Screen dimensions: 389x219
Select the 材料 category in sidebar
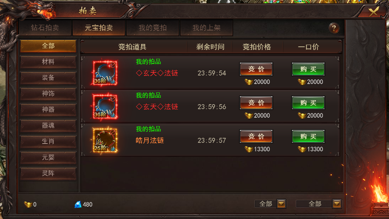click(x=48, y=62)
